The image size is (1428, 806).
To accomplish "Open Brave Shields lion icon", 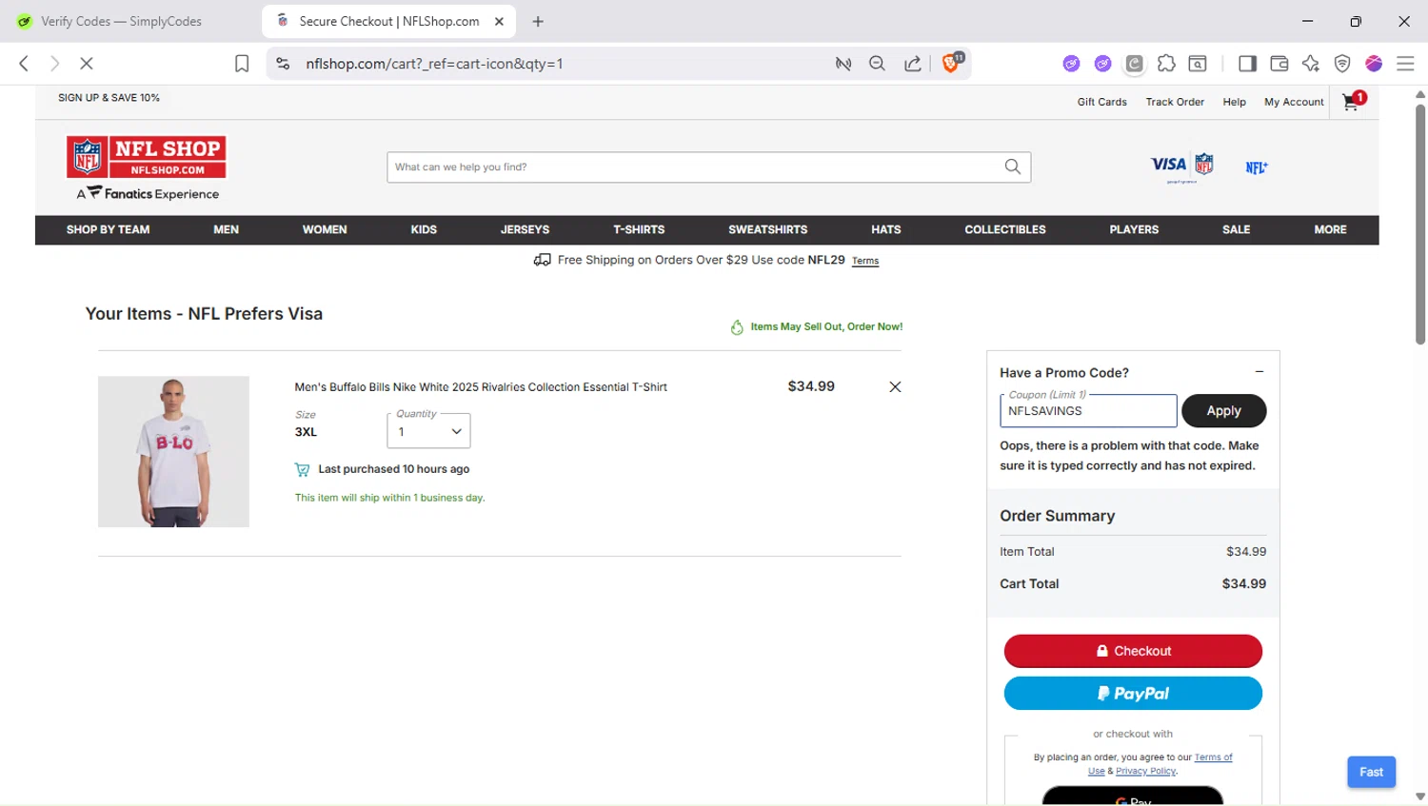I will [951, 63].
